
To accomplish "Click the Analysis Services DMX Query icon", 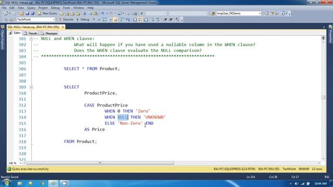I will [72, 14].
